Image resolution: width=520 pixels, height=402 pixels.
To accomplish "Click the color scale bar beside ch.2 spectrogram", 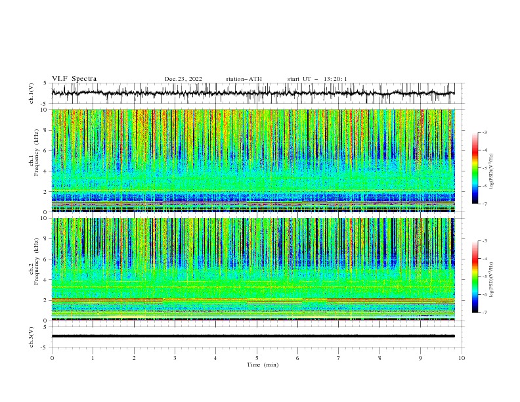I will pos(475,277).
